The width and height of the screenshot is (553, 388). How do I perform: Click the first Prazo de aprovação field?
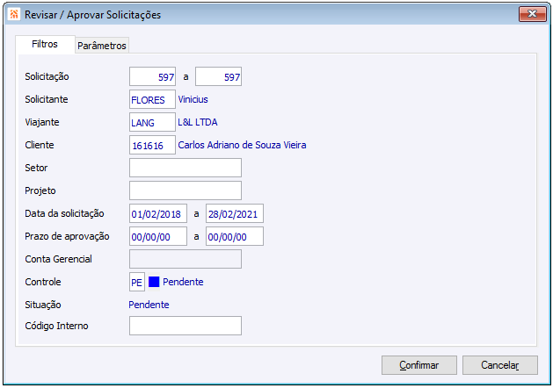coord(158,236)
